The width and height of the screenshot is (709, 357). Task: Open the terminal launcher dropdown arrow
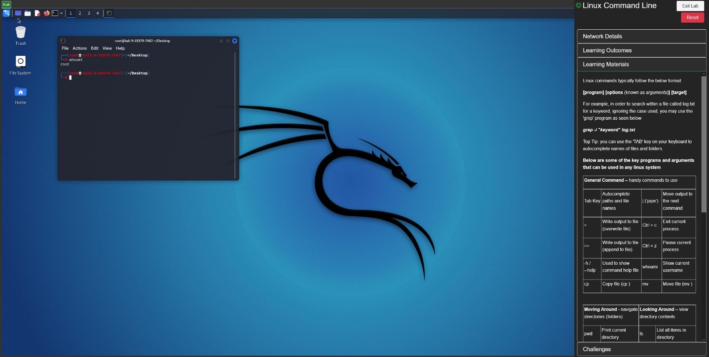click(61, 13)
